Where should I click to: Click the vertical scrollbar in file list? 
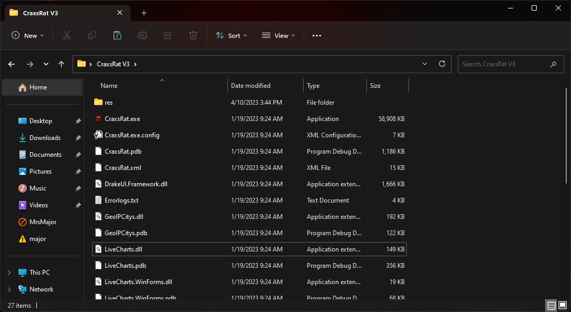(x=567, y=137)
